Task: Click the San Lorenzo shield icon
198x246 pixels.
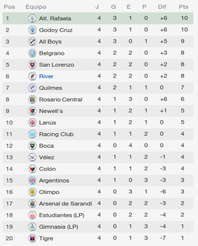Action: pyautogui.click(x=32, y=64)
